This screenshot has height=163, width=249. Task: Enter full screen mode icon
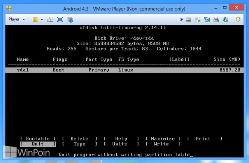click(x=60, y=19)
